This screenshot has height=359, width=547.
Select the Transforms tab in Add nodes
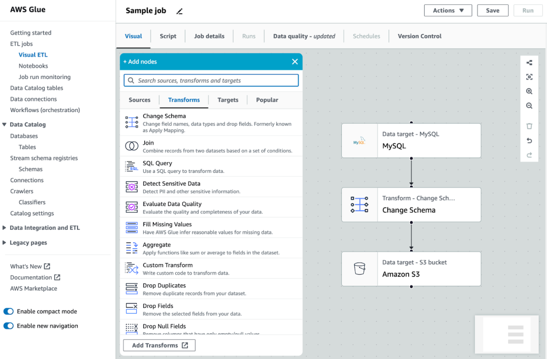tap(184, 100)
